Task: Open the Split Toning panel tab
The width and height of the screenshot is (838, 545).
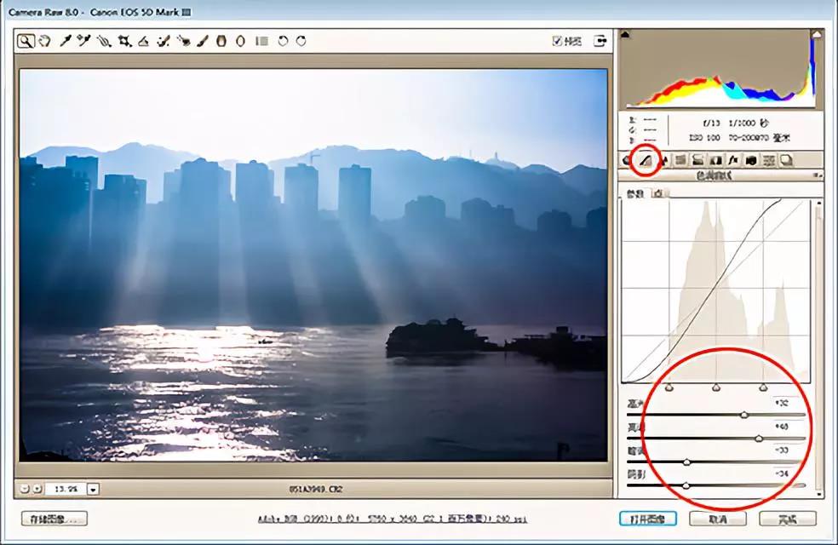Action: tap(698, 160)
